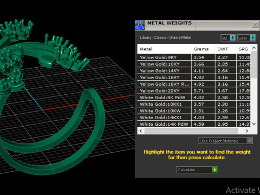Select the White Gold:9K PdW row

(194, 97)
